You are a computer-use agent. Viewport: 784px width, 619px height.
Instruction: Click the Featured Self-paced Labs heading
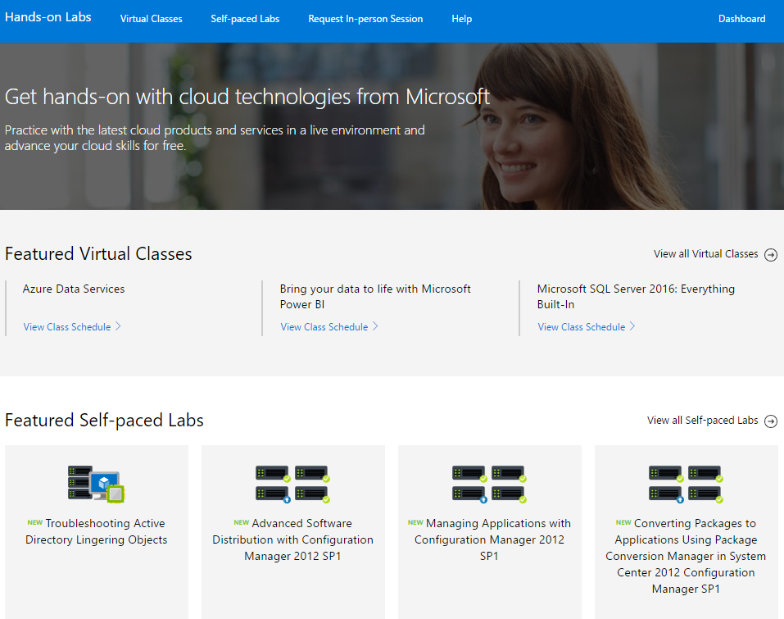tap(104, 421)
